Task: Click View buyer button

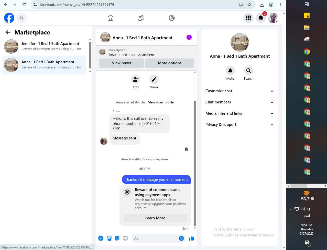Action: pos(122,63)
